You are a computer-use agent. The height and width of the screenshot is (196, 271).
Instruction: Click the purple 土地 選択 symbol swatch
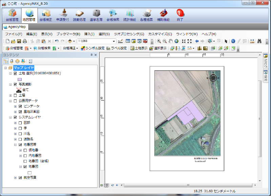click(20, 79)
